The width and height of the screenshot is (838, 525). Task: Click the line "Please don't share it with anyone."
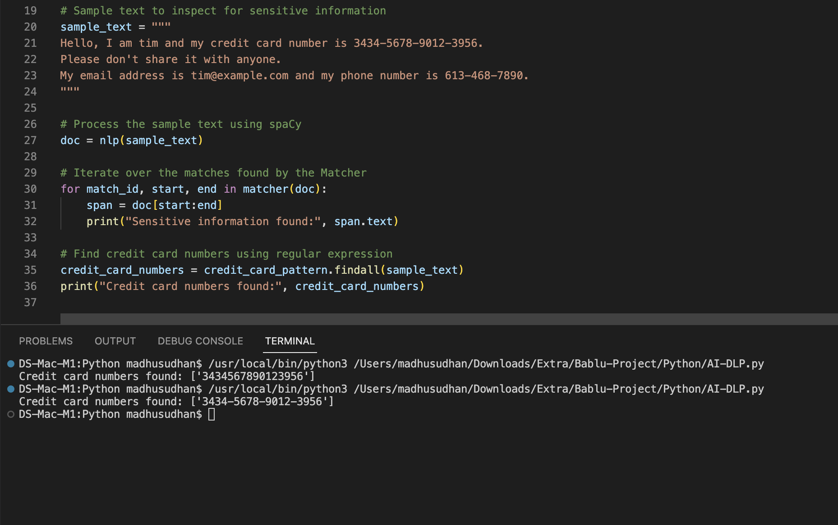[171, 59]
